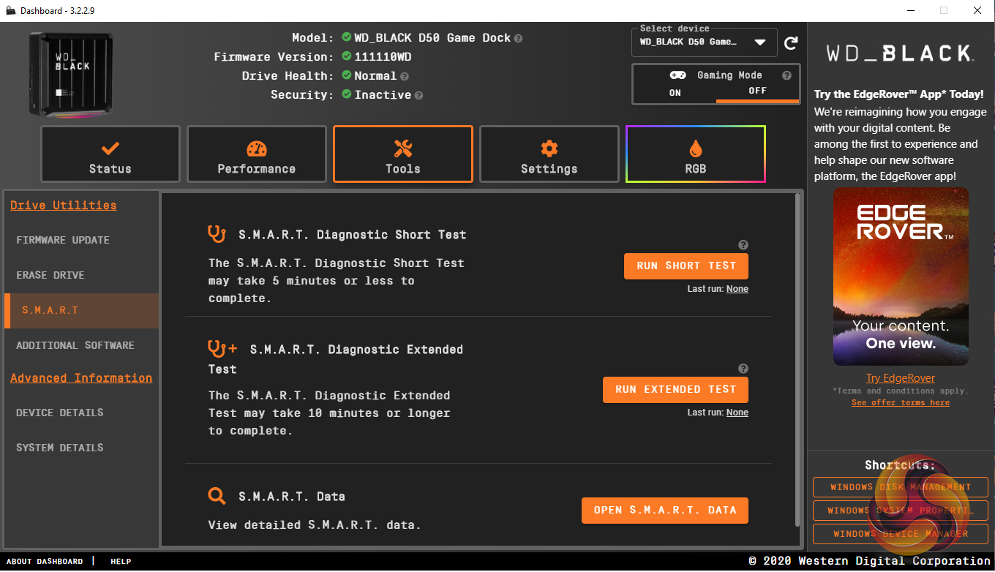995x572 pixels.
Task: Click the WD_BLACK D50 dock image
Action: point(71,73)
